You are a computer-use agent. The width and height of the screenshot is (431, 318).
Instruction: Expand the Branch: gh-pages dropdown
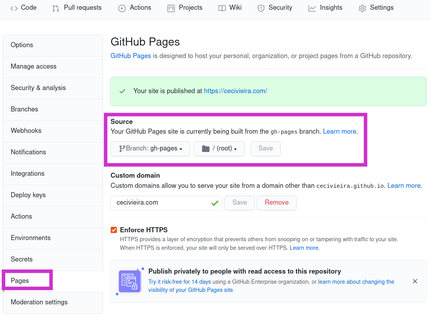[150, 149]
